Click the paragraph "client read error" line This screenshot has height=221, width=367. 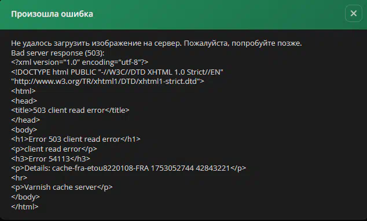(x=54, y=149)
